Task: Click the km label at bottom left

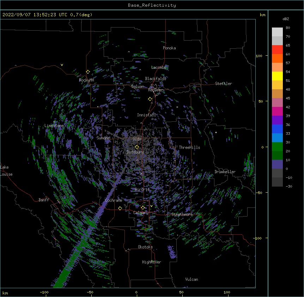Action: [x=5, y=293]
